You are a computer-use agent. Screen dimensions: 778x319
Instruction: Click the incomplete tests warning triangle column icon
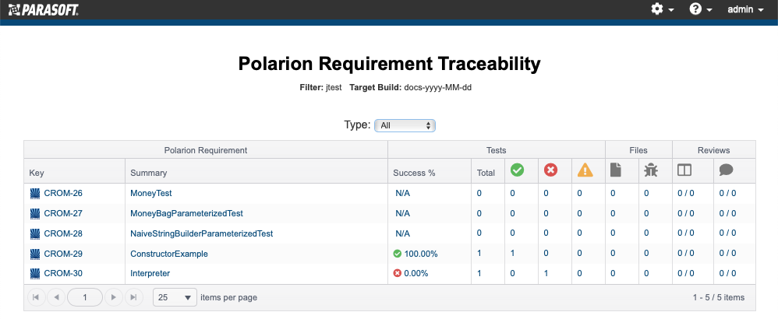tap(585, 170)
